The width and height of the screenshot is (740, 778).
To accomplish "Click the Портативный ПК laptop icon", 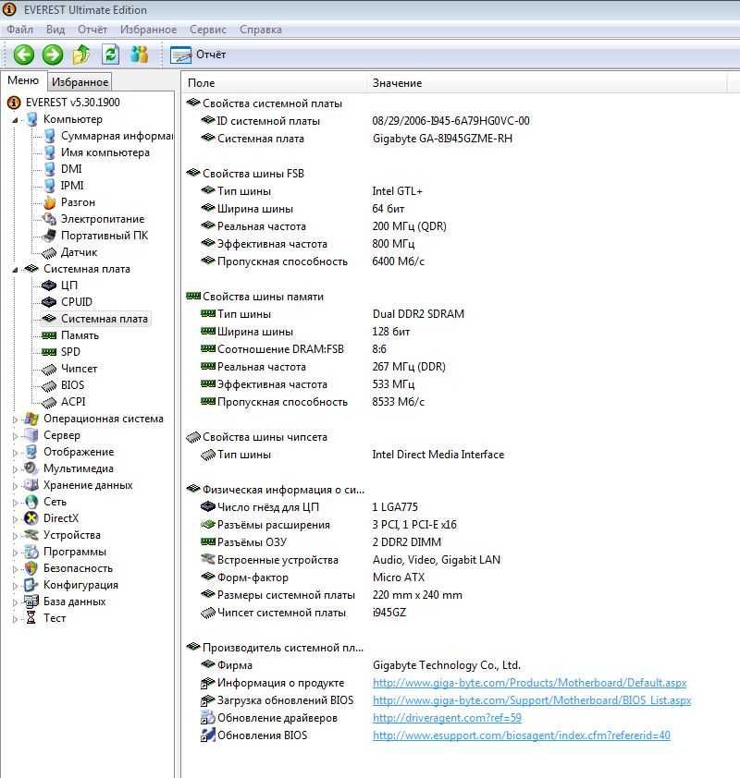I will tap(49, 236).
